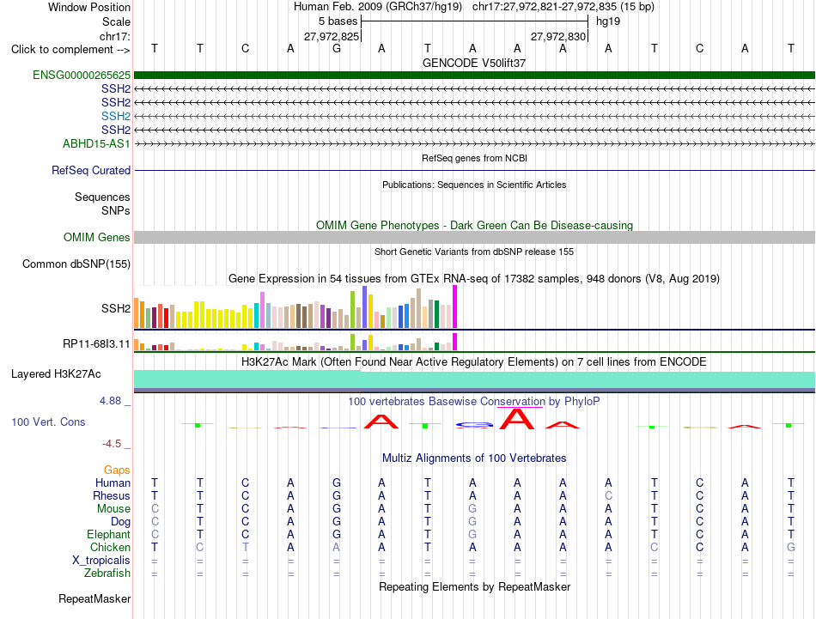Click the -4.5 conservation axis value
Viewport: 816px width, 619px height.
(x=112, y=443)
